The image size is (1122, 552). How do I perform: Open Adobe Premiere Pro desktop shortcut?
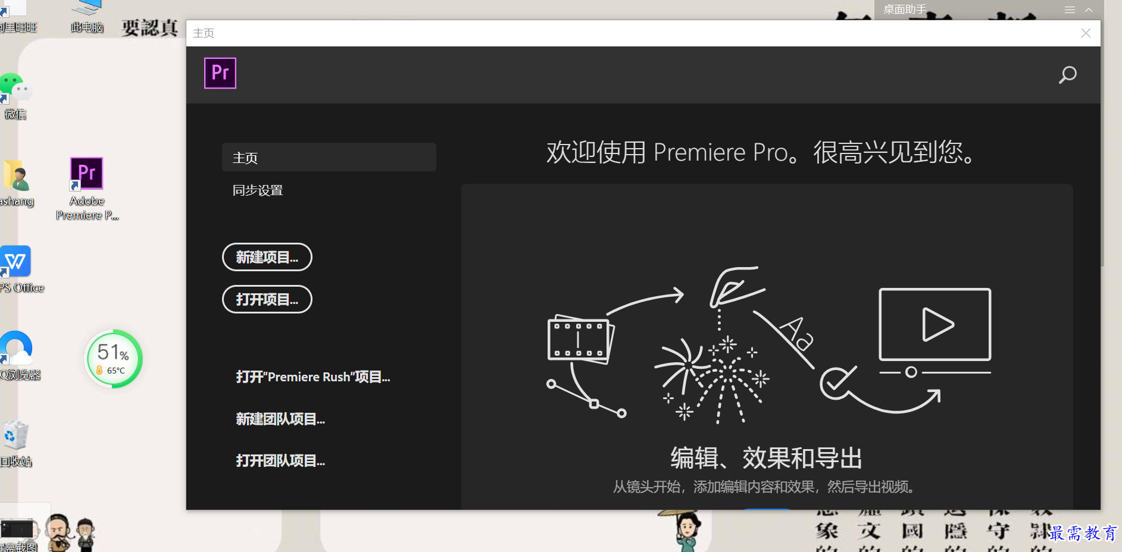[x=87, y=189]
